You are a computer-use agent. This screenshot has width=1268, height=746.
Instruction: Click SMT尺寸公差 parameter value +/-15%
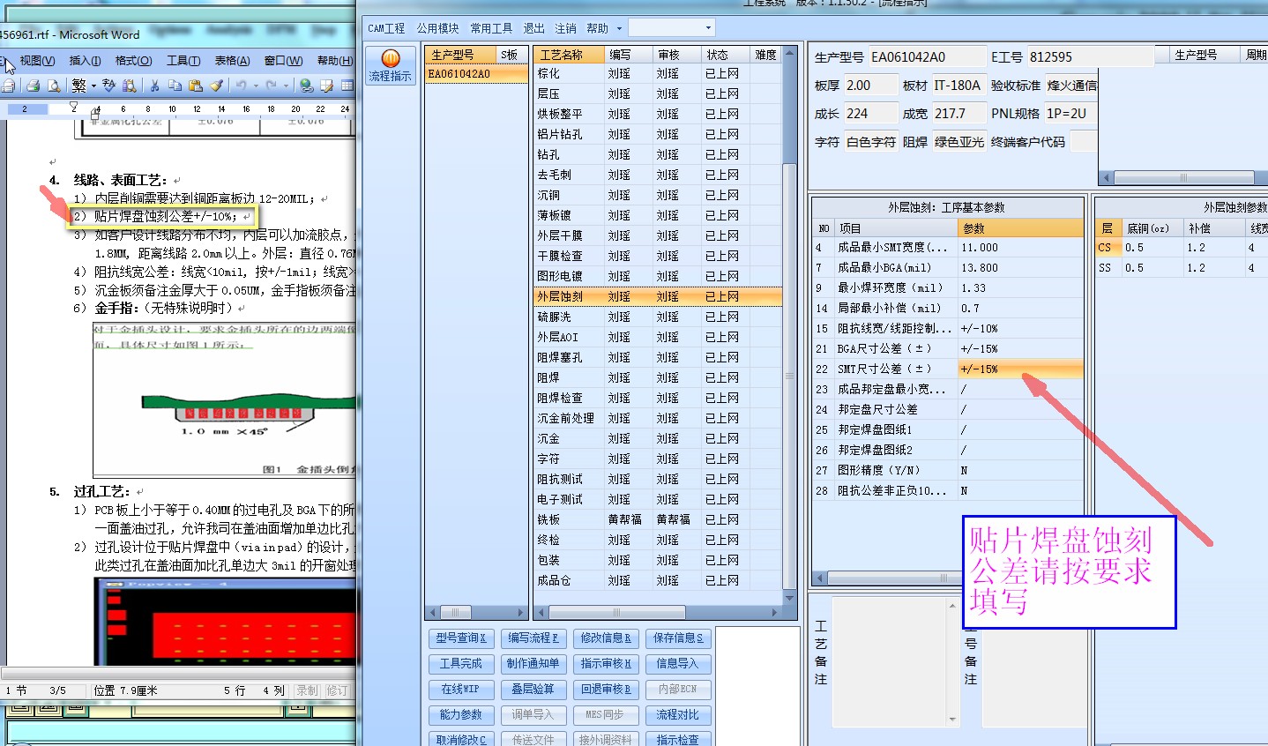pyautogui.click(x=1020, y=369)
